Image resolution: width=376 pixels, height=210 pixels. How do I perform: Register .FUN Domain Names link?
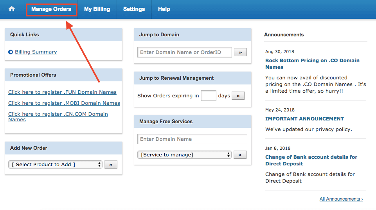click(62, 92)
